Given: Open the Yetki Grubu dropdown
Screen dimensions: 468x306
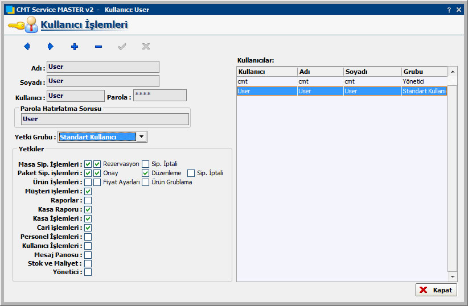Looking at the screenshot, I should point(142,137).
